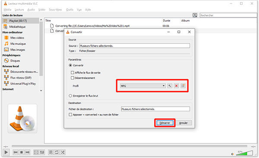
Task: Click the Fichier de destination field
Action: (155, 109)
